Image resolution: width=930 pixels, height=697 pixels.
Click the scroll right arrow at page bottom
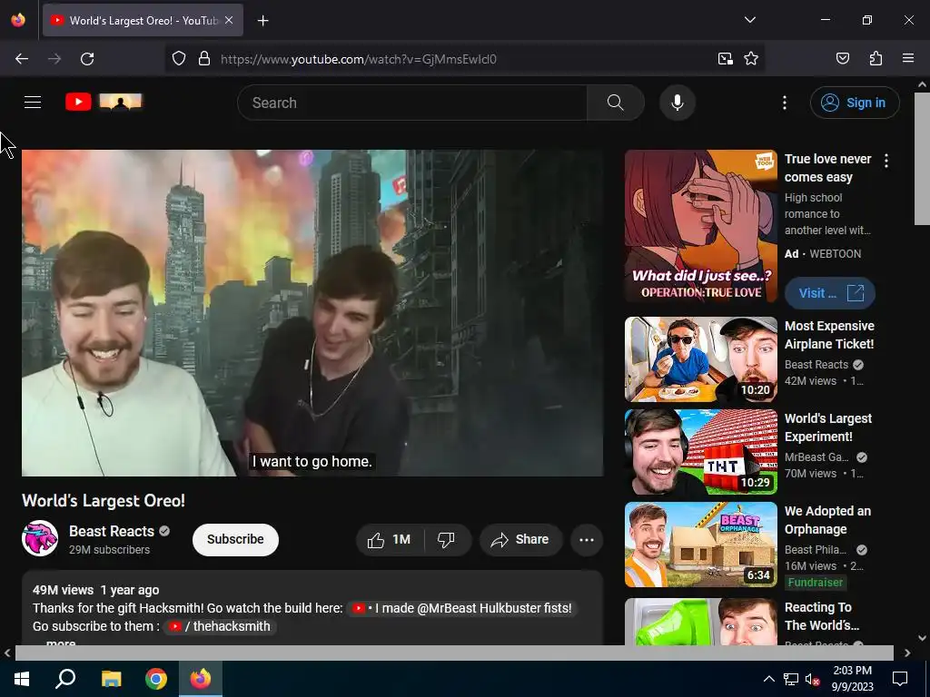907,653
